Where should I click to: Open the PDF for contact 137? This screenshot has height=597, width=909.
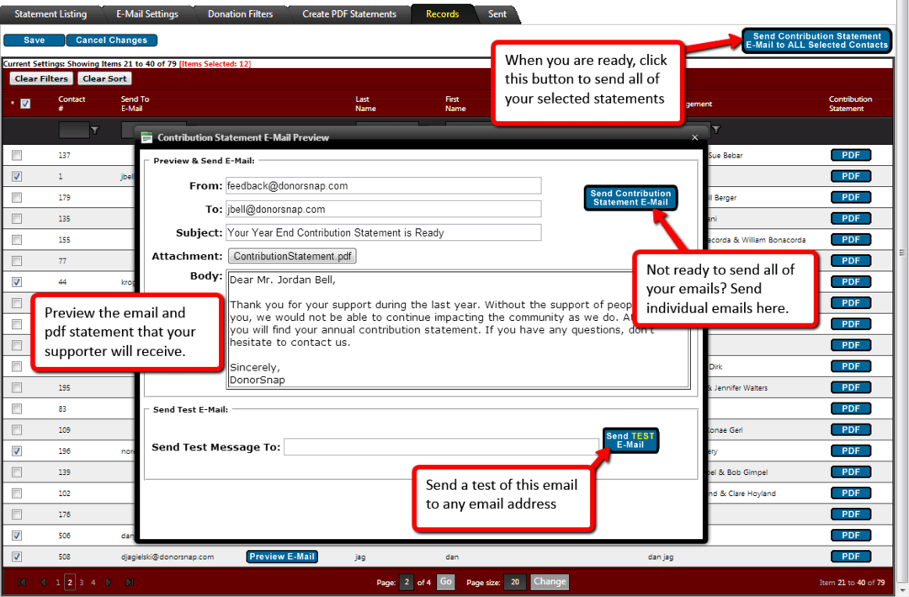click(x=850, y=155)
